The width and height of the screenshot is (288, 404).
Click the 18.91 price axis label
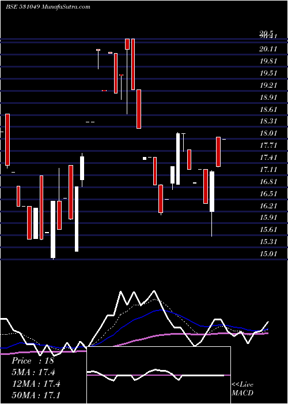click(268, 98)
